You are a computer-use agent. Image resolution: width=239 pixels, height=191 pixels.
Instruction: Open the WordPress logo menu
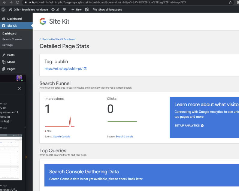[x=4, y=9]
